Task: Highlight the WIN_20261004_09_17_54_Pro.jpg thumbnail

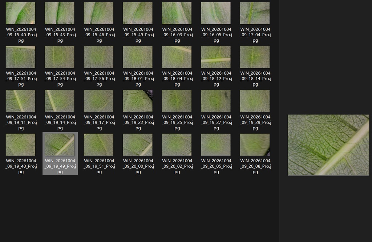Action: pos(60,57)
